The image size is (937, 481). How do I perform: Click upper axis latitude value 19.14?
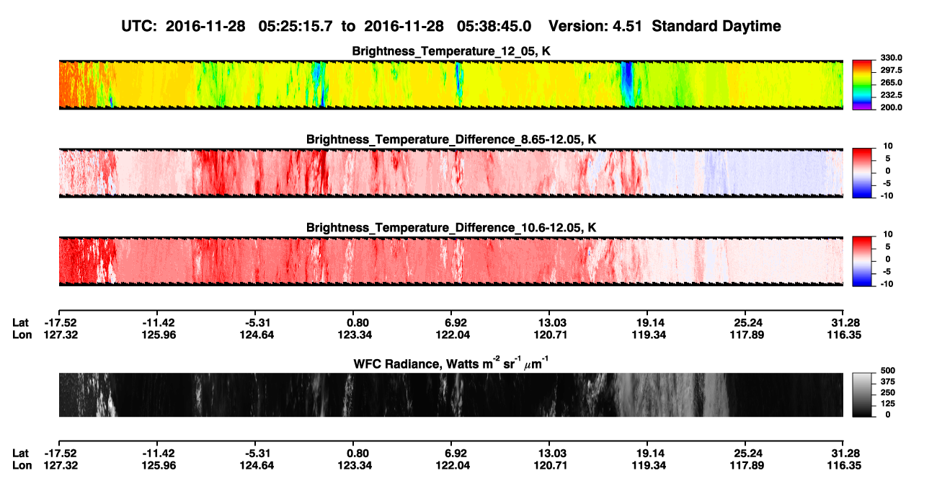[648, 322]
